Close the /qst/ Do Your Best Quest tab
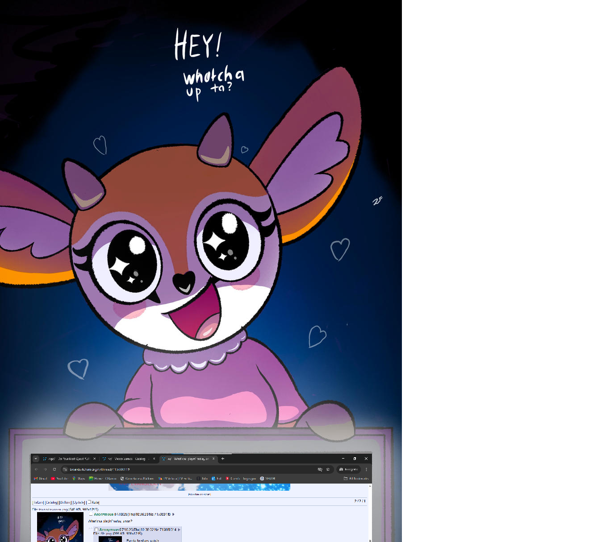This screenshot has width=610, height=542. point(95,459)
